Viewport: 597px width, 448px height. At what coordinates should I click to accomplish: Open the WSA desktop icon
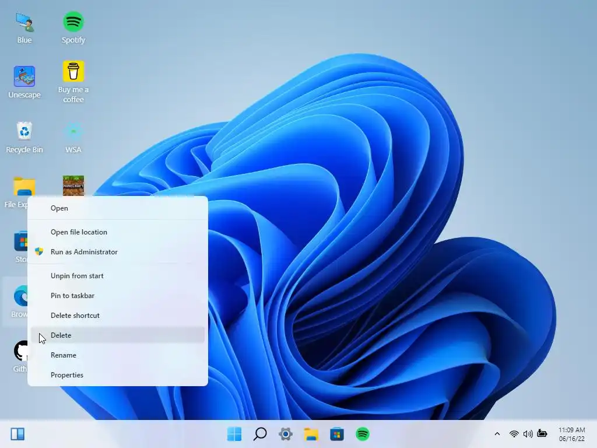point(73,137)
